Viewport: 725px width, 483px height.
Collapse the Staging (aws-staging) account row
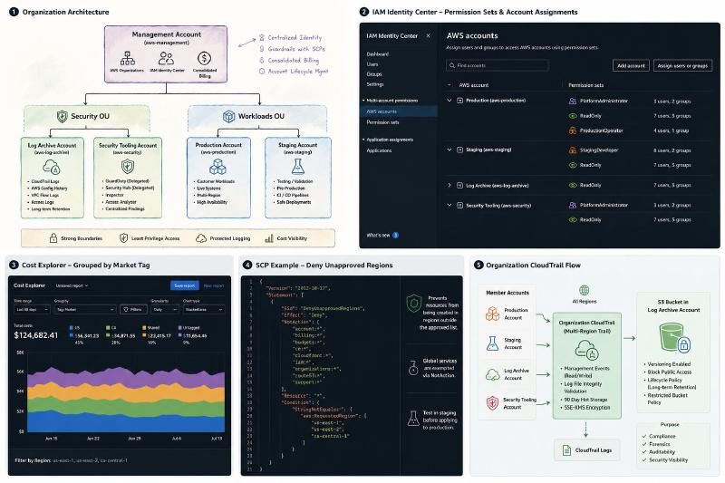(449, 150)
